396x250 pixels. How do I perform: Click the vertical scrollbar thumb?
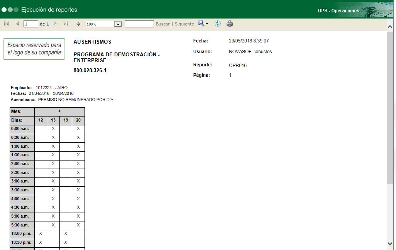[390, 107]
